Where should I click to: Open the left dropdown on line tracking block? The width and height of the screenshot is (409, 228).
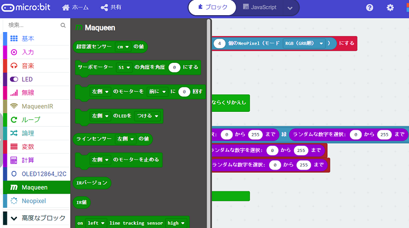click(x=96, y=223)
